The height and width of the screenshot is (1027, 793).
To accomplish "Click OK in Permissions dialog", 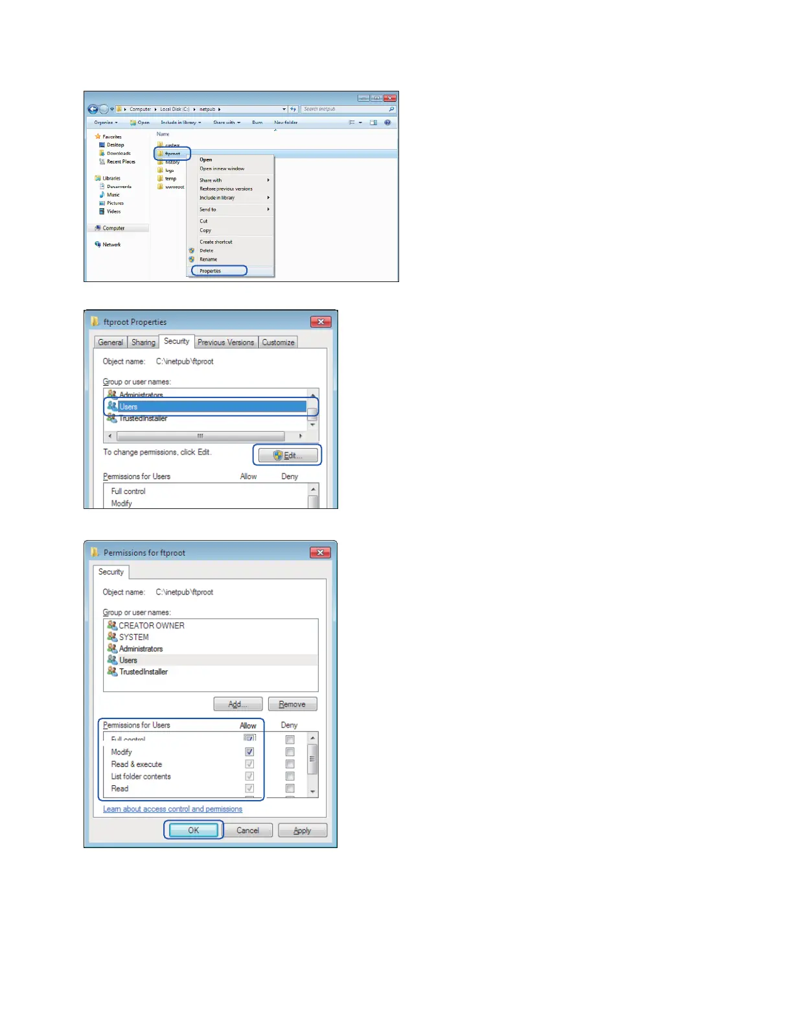I will (193, 831).
